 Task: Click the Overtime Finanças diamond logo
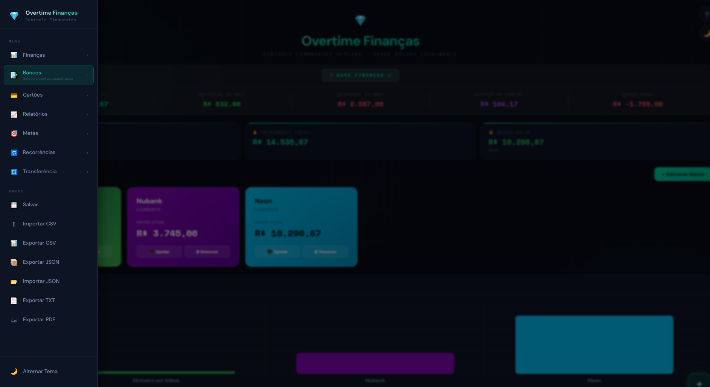pyautogui.click(x=14, y=15)
